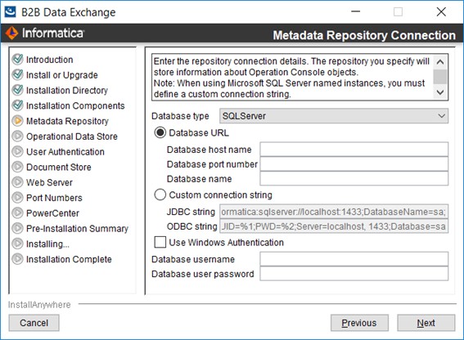464x340 pixels.
Task: Click the Install or Upgrade checkmark icon
Action: (x=17, y=74)
